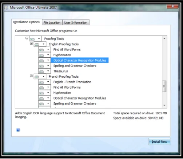Close the Microsoft Office Ultimate 2007 window
The image size is (183, 159).
pos(172,6)
